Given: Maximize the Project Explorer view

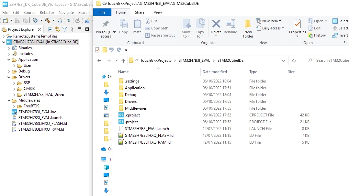Looking at the screenshot, I should point(87,29).
